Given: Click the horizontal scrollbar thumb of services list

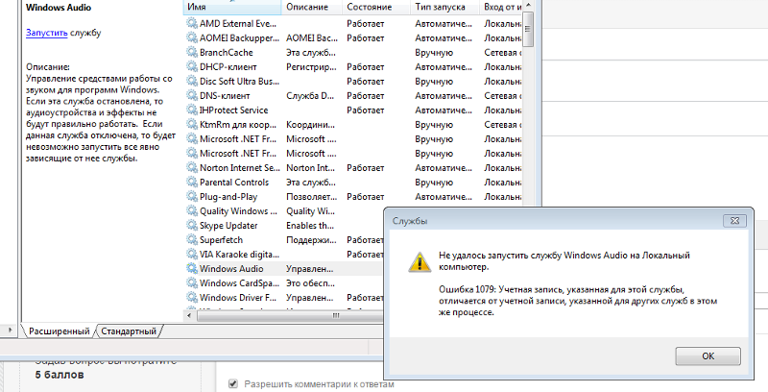Looking at the screenshot, I should coord(336,315).
